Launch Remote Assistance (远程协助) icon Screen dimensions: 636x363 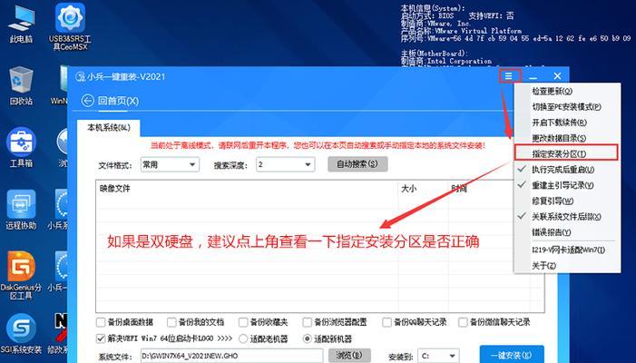pos(21,210)
